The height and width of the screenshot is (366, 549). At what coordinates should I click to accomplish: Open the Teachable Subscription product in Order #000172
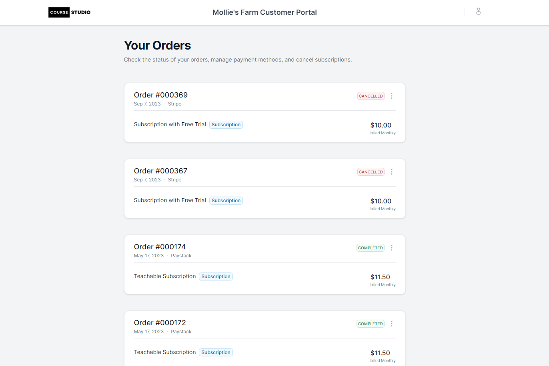(x=165, y=352)
